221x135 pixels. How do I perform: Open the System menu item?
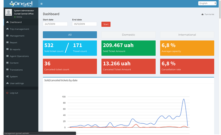(x=21, y=77)
